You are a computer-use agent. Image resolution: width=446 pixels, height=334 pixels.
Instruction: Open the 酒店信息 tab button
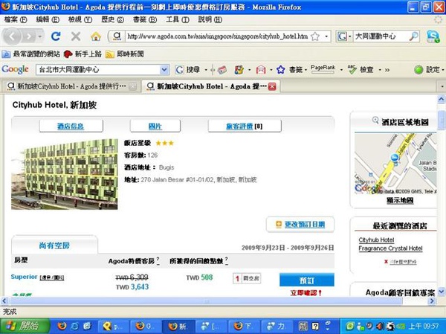click(71, 126)
